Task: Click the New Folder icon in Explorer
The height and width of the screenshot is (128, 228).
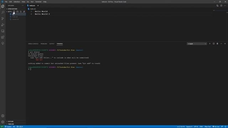Action: pyautogui.click(x=17, y=12)
